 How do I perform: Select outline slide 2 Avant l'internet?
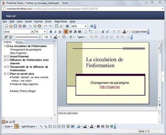[x=19, y=56]
